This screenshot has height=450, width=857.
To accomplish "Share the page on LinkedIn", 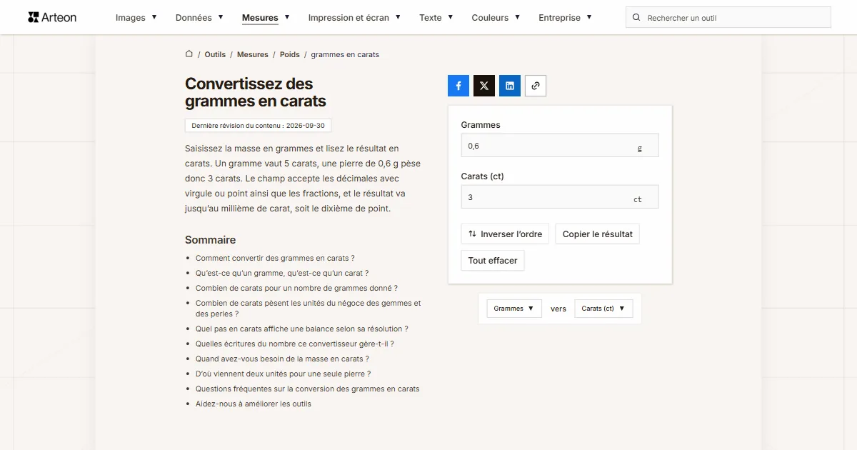I will (510, 86).
